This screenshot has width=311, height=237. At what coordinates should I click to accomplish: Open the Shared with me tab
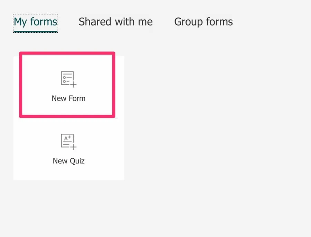pos(115,22)
